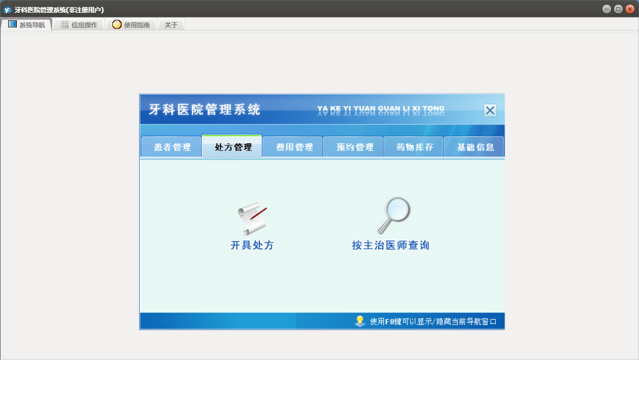This screenshot has height=415, width=639.
Task: Open the 信息操作 tab
Action: pyautogui.click(x=79, y=25)
